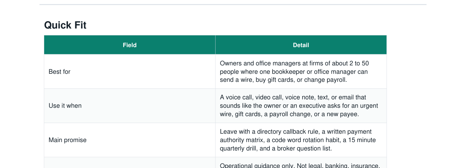This screenshot has height=168, width=466.
Task: Click the detail text starting 'A voice call, video call'
Action: click(299, 106)
